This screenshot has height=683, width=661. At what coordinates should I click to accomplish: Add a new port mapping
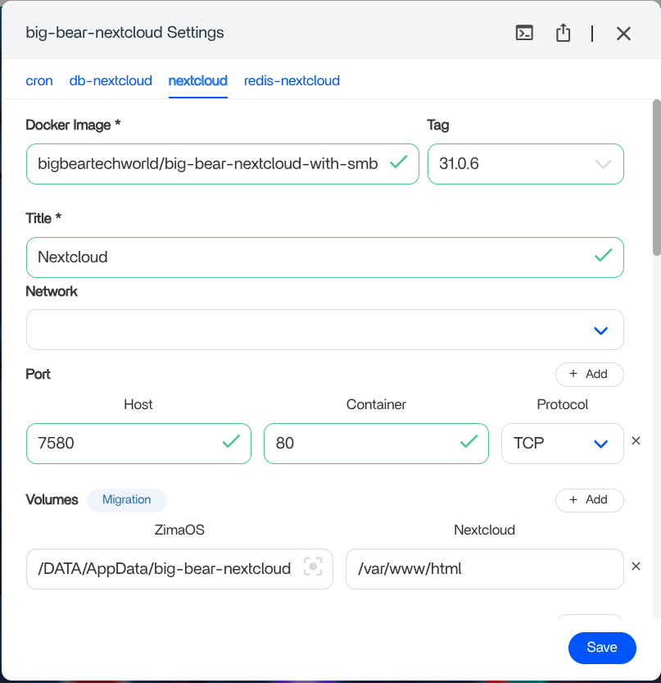tap(589, 374)
